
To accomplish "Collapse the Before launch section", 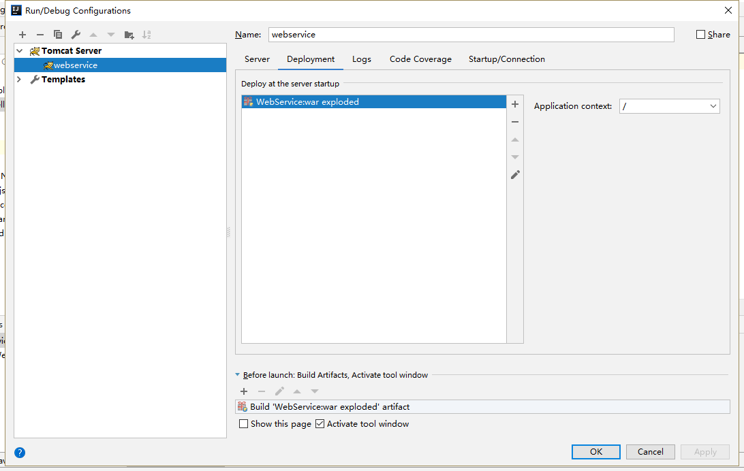I will 238,375.
